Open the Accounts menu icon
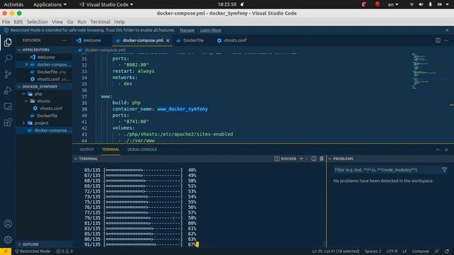454x255 pixels. click(x=8, y=224)
